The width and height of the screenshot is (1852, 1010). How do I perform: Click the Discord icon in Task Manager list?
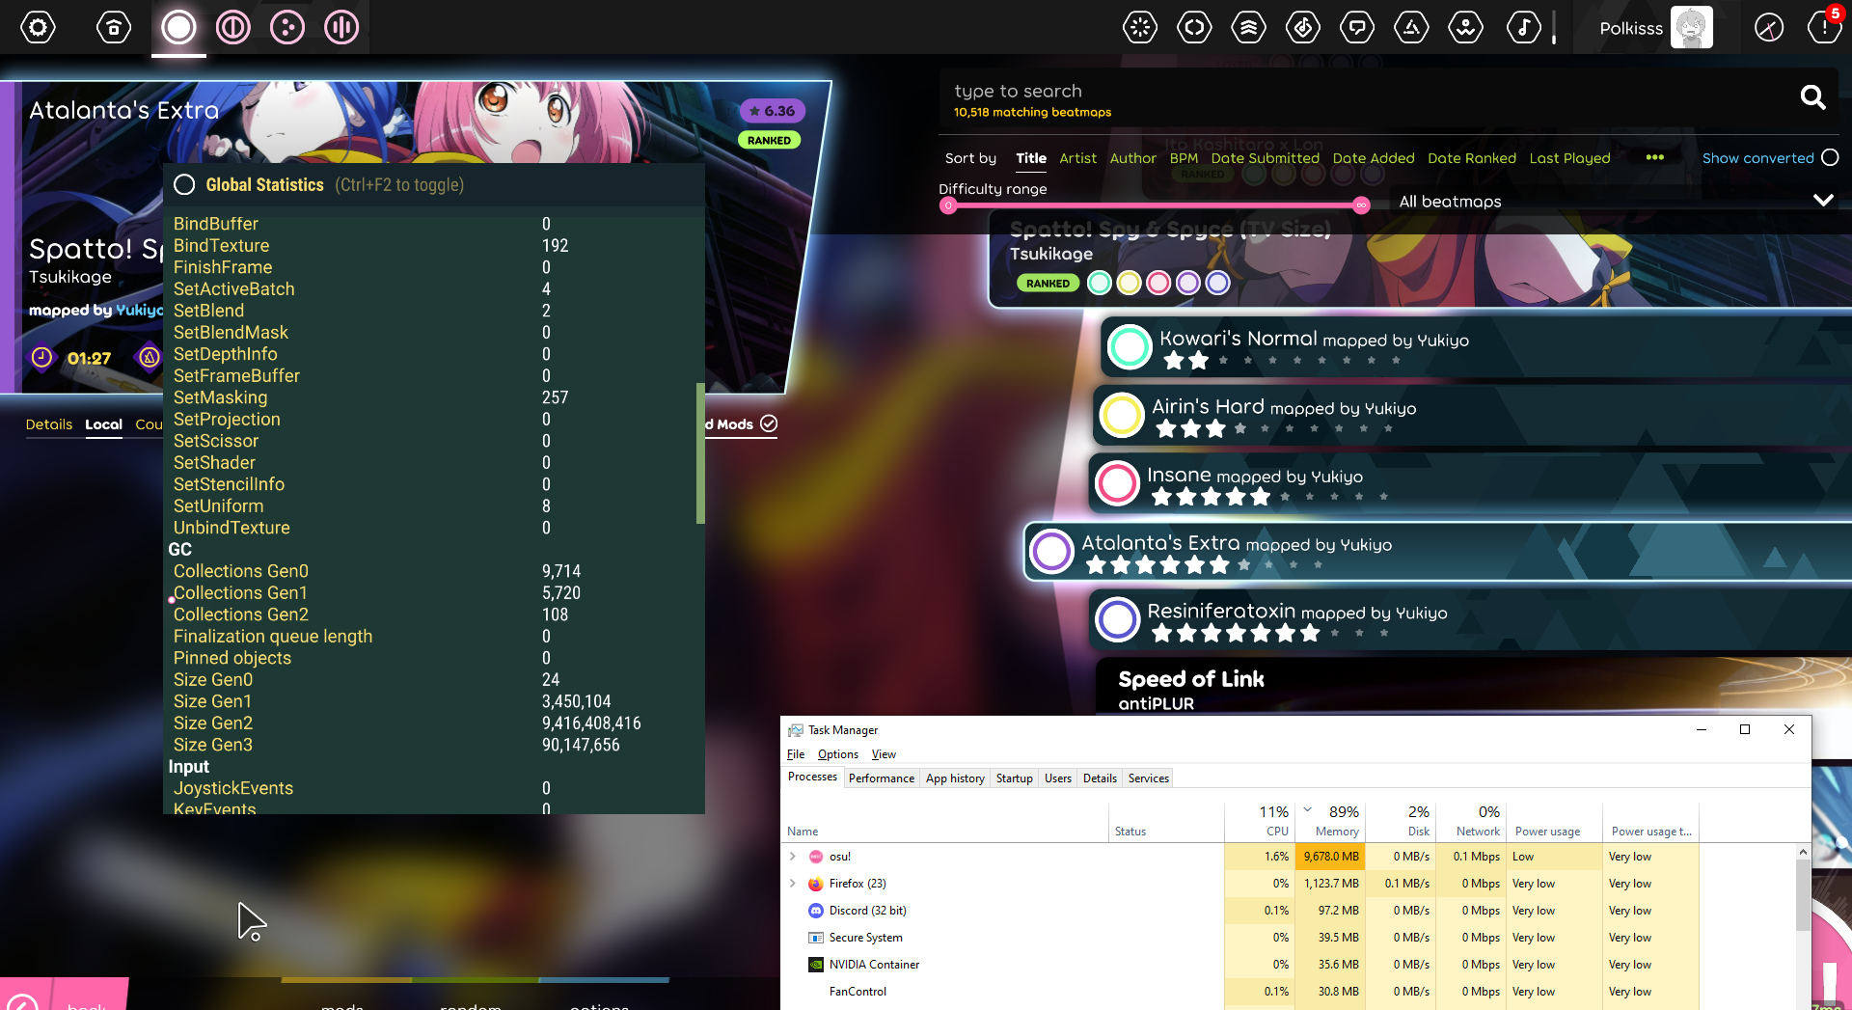point(816,911)
